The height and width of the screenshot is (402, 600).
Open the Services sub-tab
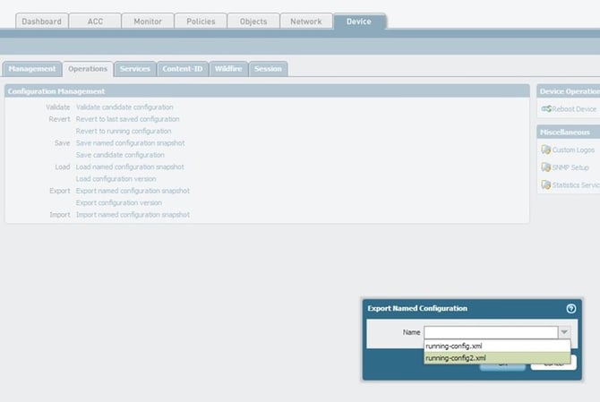click(x=135, y=69)
